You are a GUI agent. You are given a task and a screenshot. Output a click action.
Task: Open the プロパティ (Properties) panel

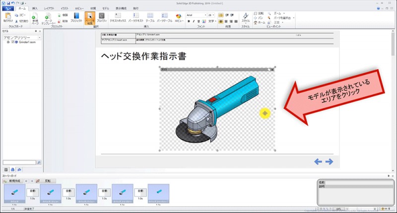[x=101, y=18]
